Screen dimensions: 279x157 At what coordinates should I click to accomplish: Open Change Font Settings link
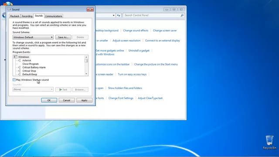[x=121, y=98]
